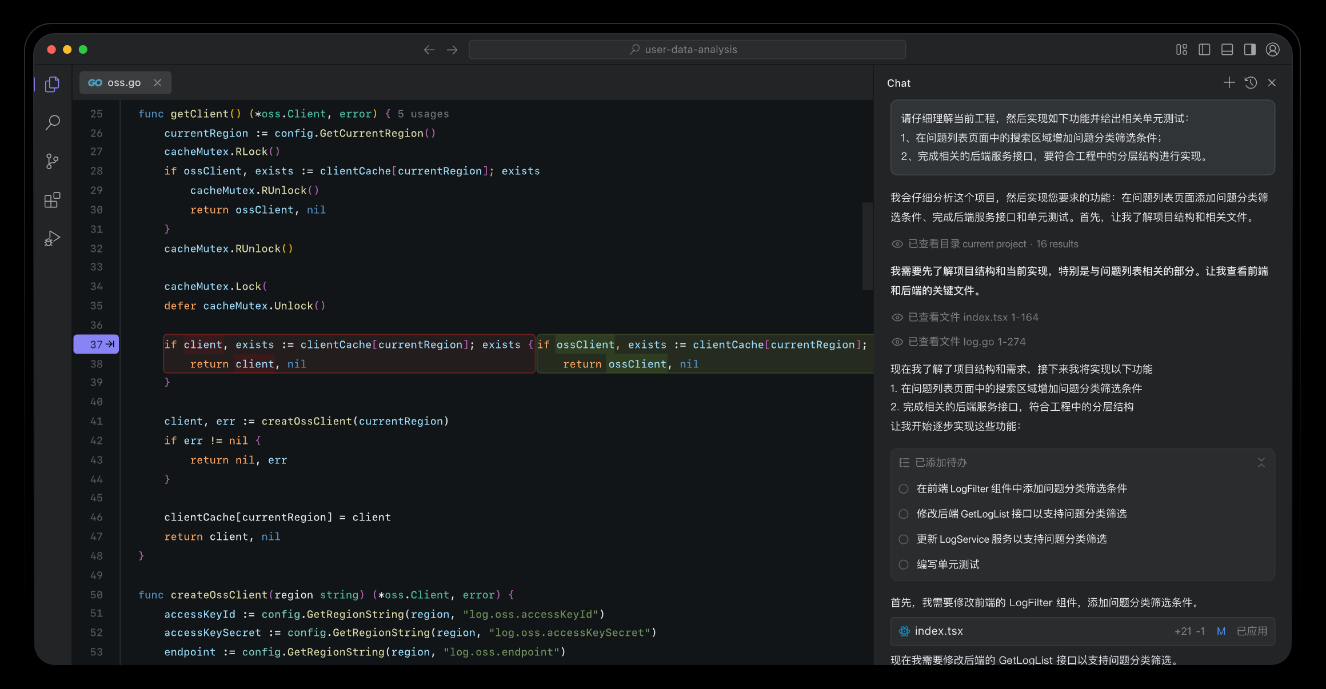Toggle the left sidebar layout icon
Image resolution: width=1326 pixels, height=689 pixels.
pos(1204,50)
